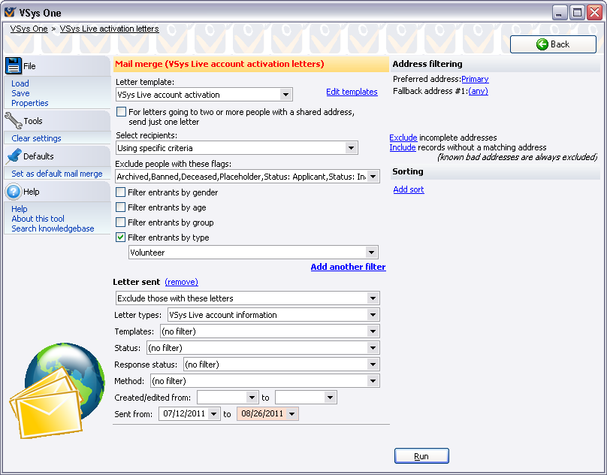Open Properties in the File section
This screenshot has width=607, height=475.
30,103
